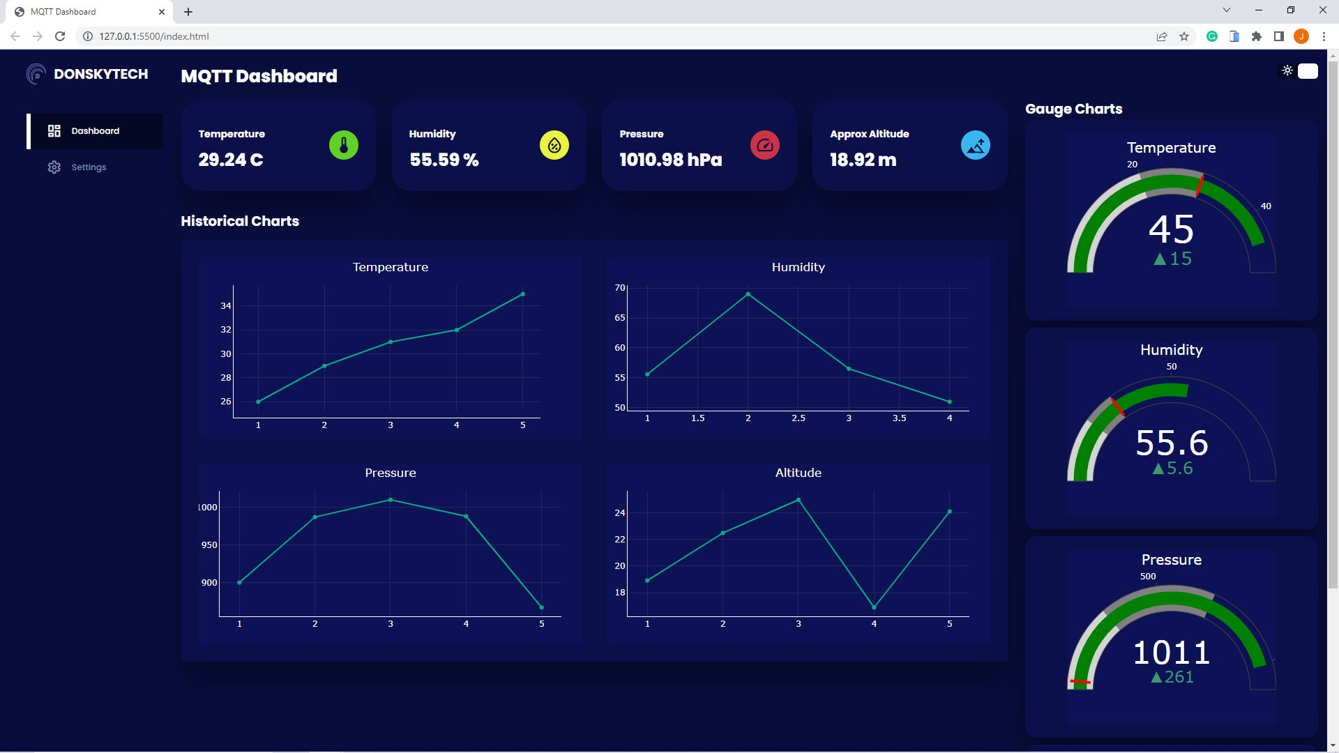Screen dimensions: 1339x753
Task: Click the temperature thermometer icon
Action: (344, 145)
